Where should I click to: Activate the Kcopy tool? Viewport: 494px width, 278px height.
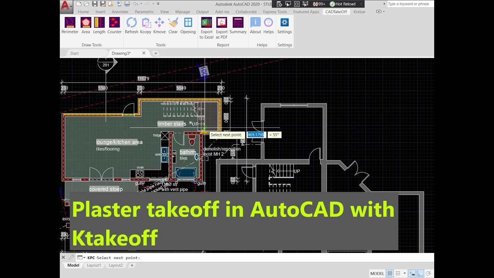coord(145,26)
